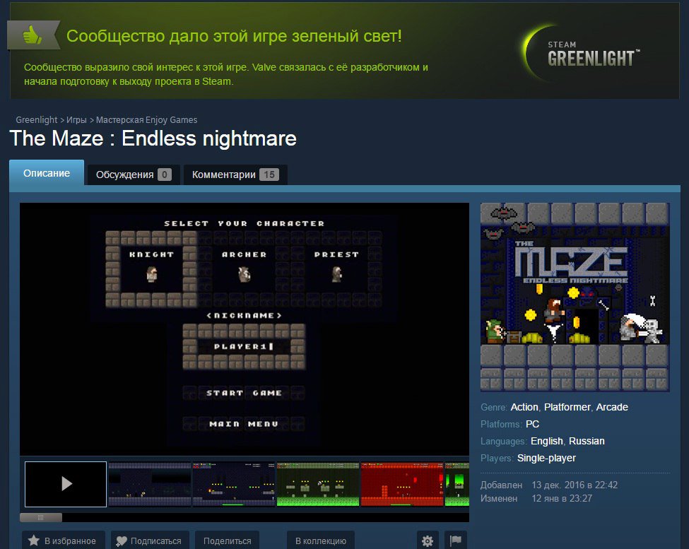Click the main character select screenshot

click(245, 329)
